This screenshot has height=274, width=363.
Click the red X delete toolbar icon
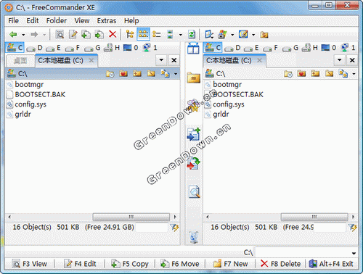coord(113,34)
